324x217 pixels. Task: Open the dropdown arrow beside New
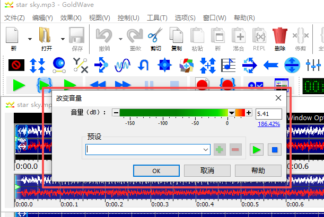click(x=30, y=39)
